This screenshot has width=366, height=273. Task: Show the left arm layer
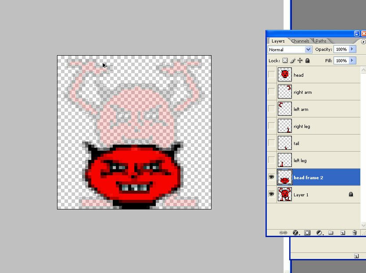coord(272,109)
